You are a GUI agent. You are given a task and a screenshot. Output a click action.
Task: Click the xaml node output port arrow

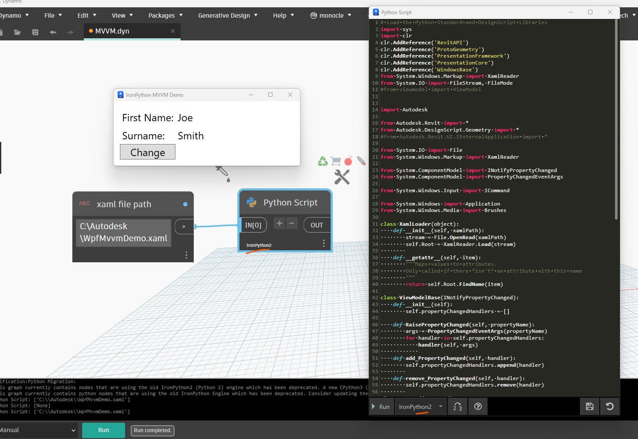tap(184, 227)
